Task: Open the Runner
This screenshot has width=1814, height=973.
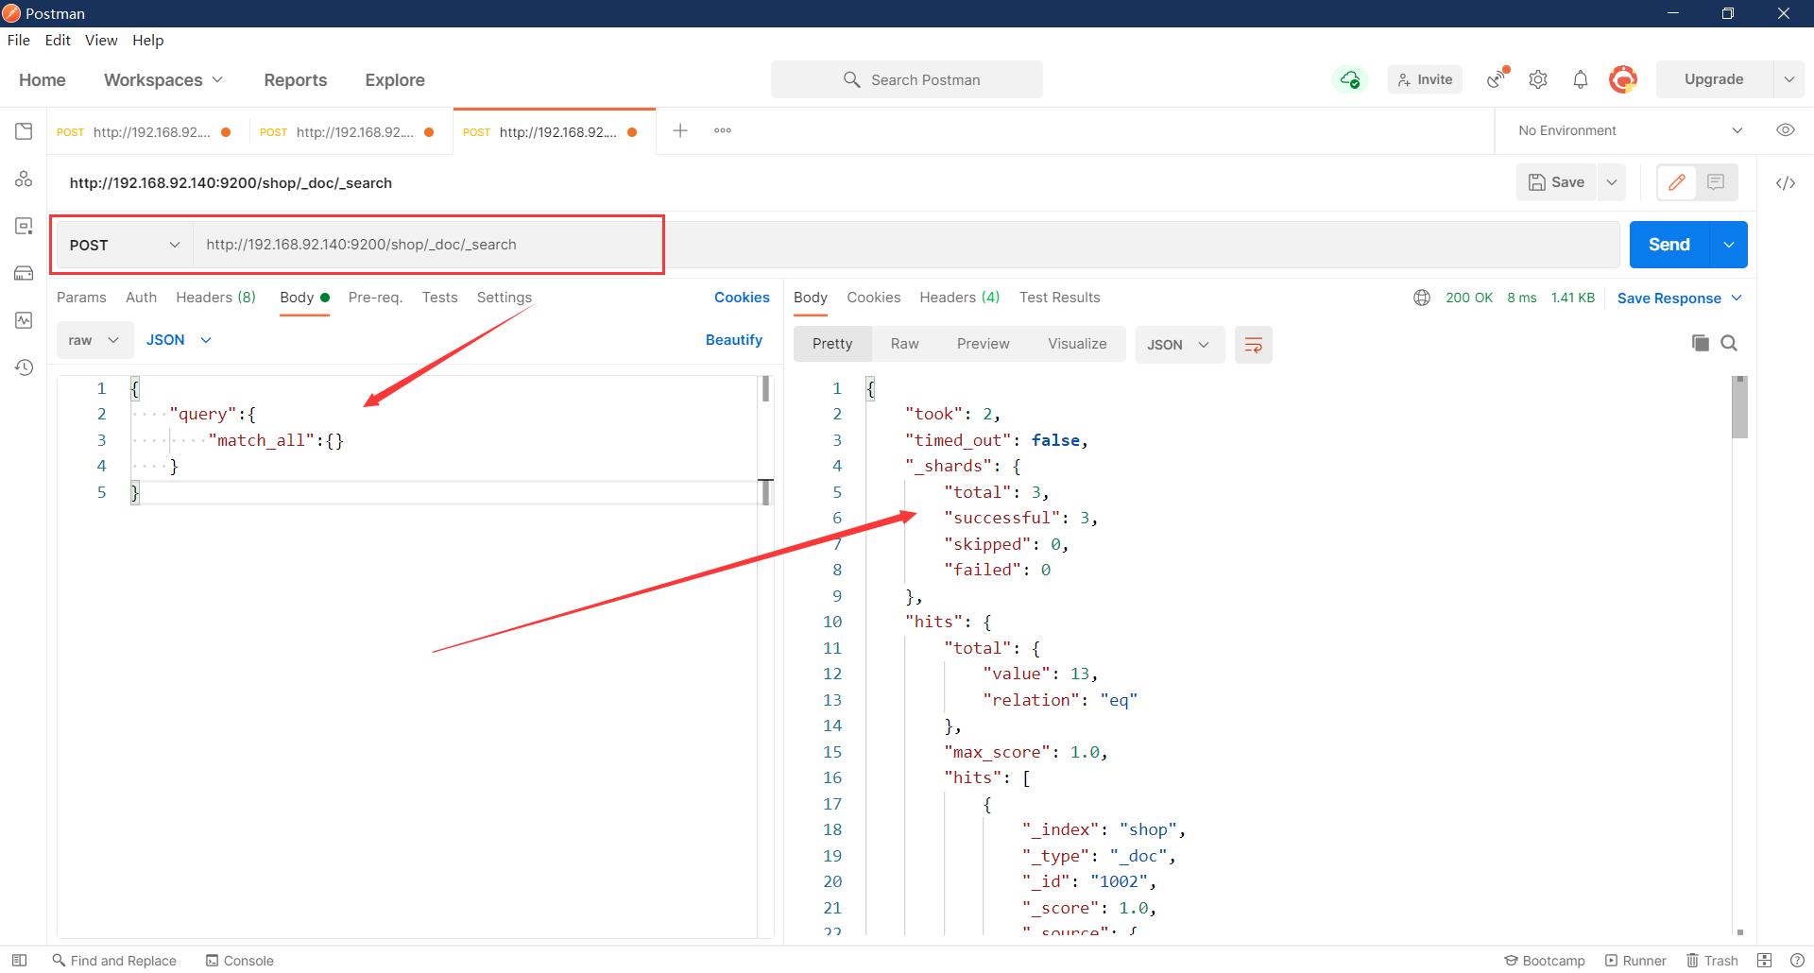Action: click(x=1636, y=960)
